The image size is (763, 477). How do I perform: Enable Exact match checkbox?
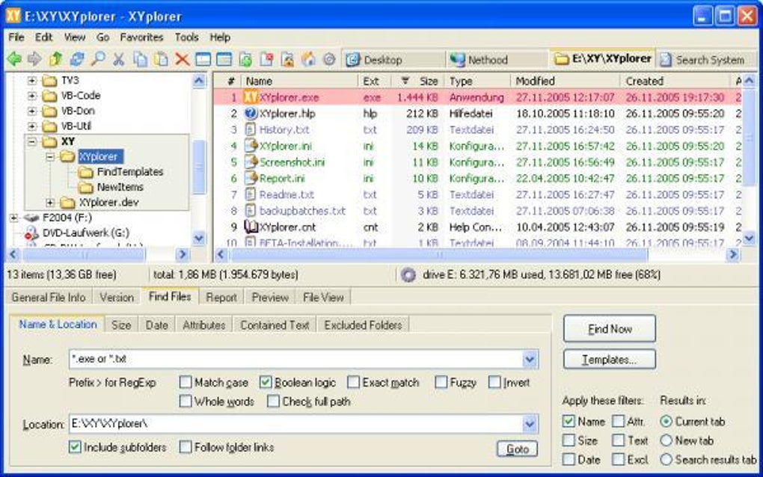pos(353,382)
